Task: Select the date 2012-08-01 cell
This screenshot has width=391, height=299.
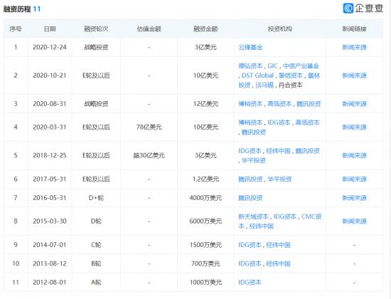Action: point(50,282)
